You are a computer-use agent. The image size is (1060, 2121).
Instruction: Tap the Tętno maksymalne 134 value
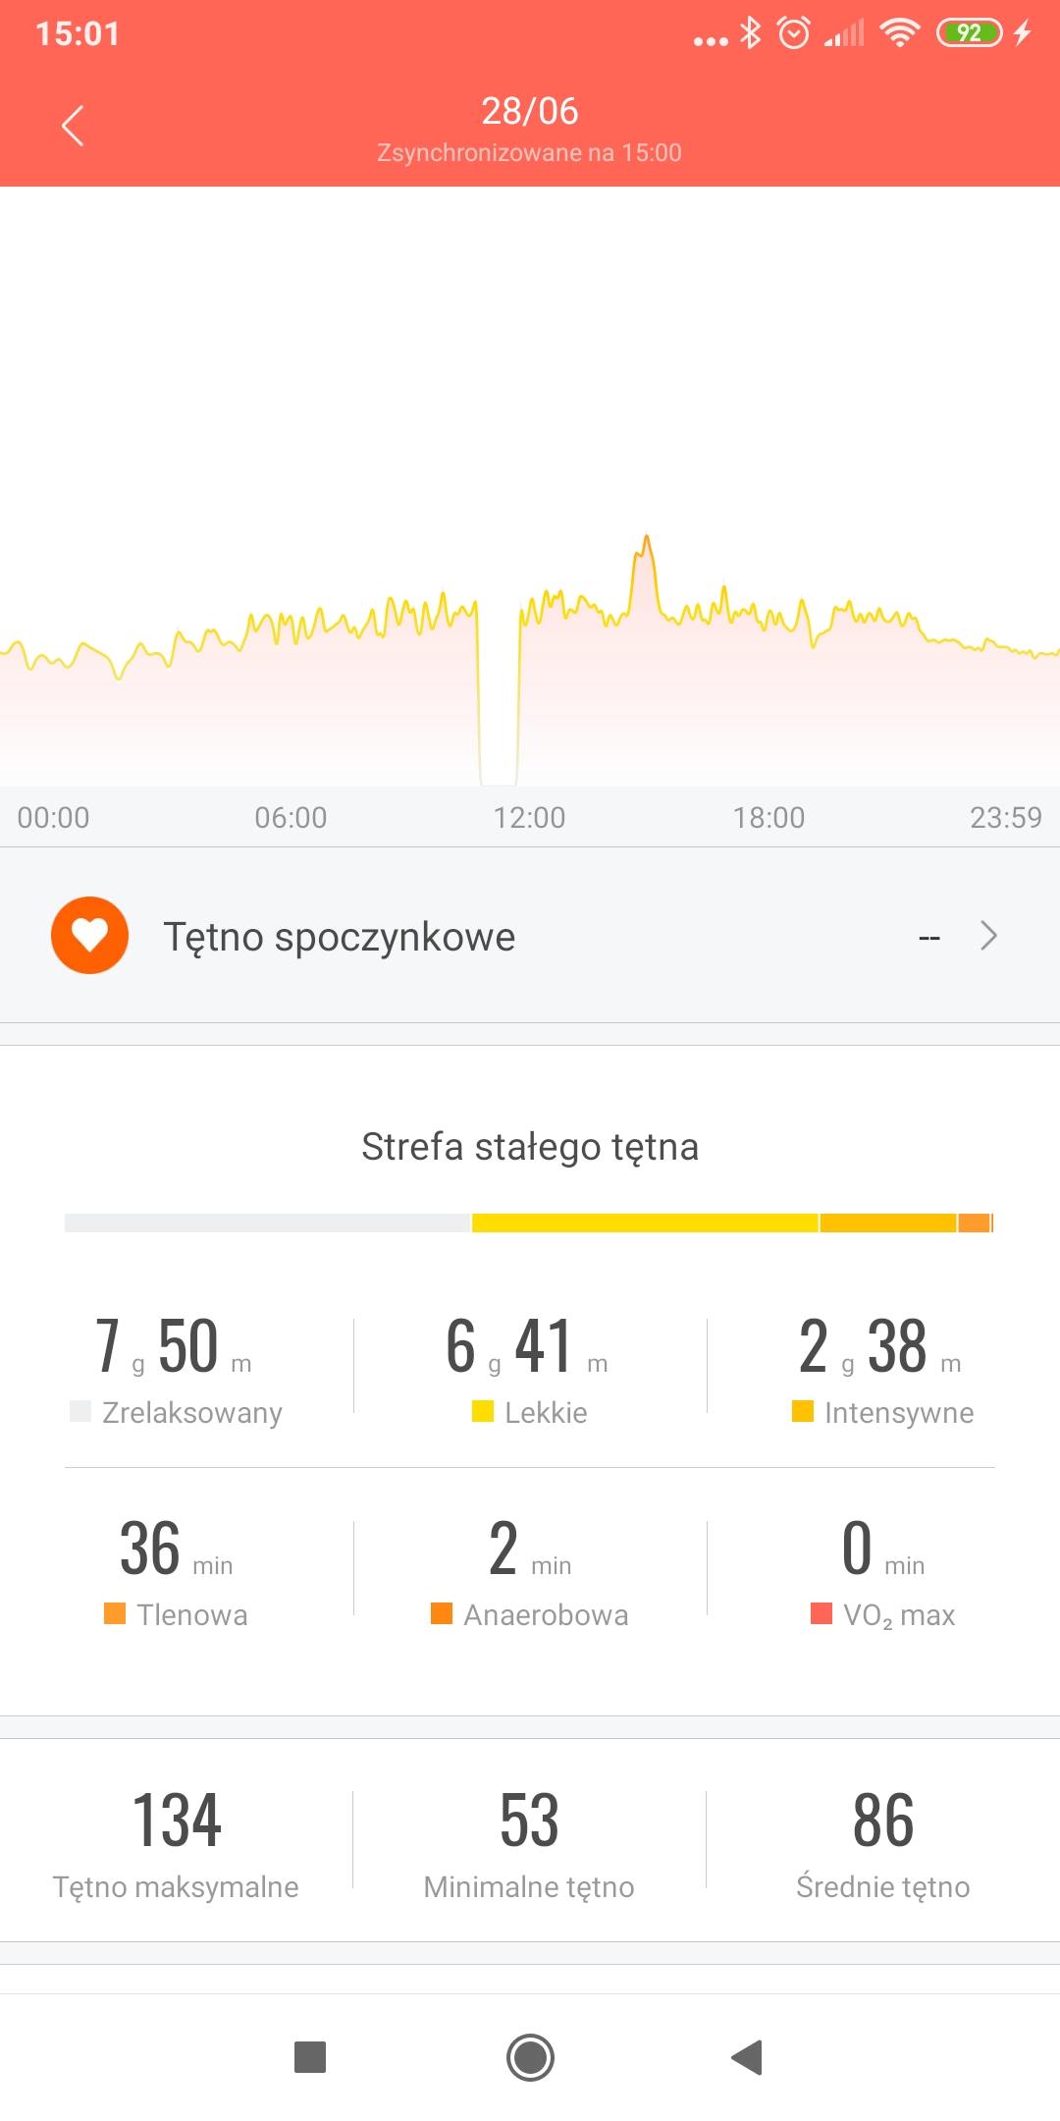[177, 1820]
